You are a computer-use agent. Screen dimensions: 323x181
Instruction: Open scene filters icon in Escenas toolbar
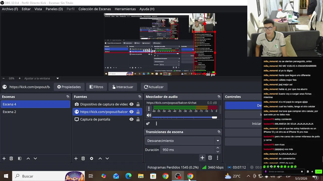(x=20, y=158)
